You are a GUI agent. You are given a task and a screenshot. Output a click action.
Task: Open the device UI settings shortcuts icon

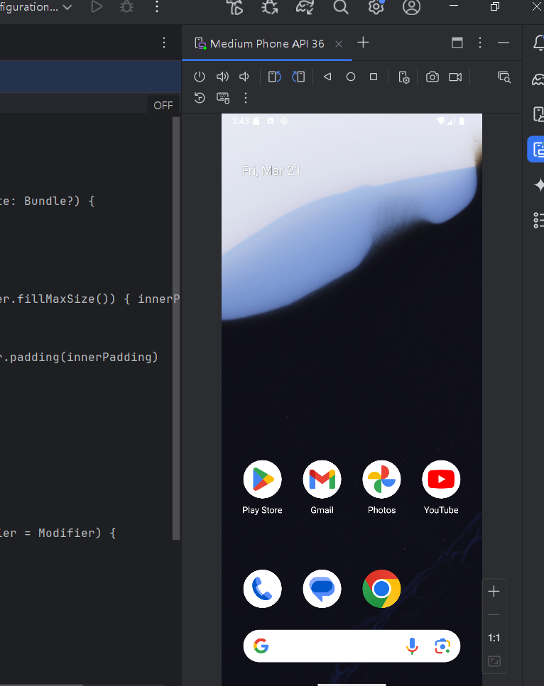point(404,77)
